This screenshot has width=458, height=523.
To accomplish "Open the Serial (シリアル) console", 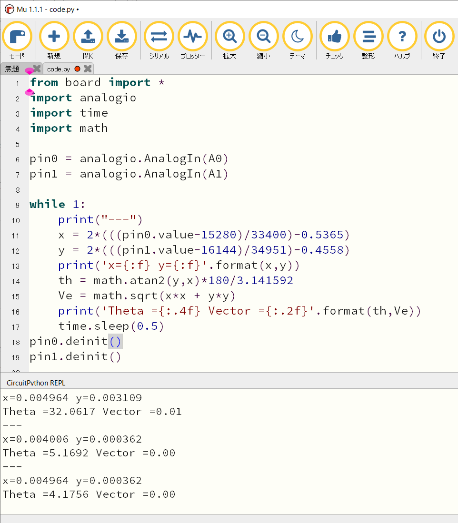I will point(159,37).
